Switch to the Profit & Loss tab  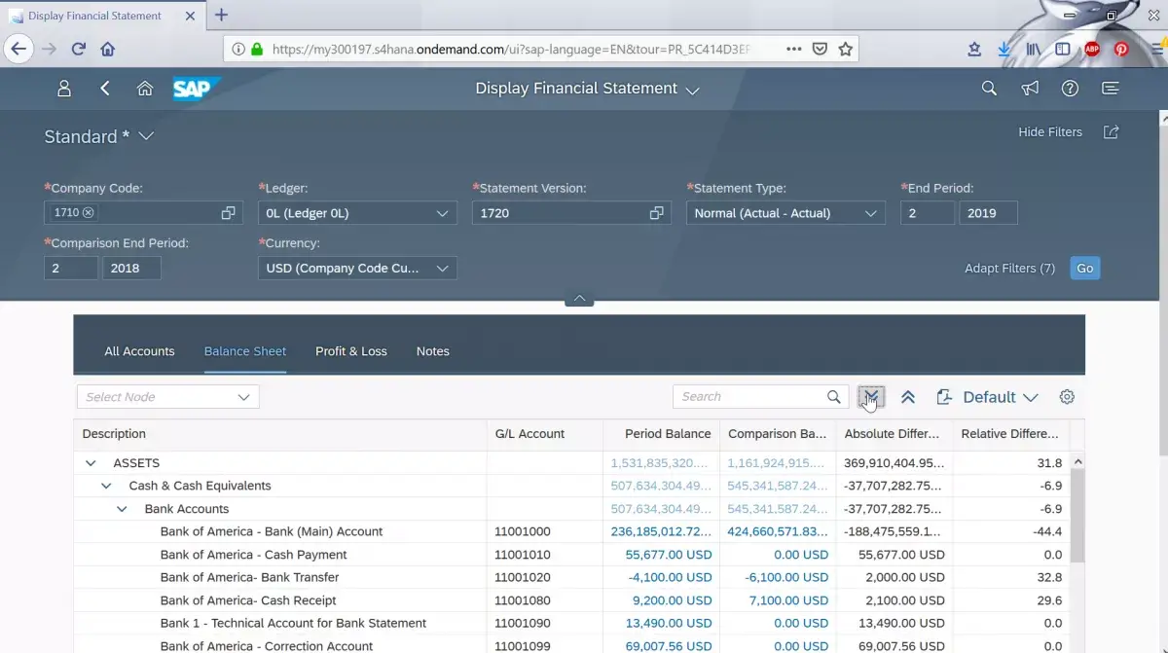[x=351, y=351]
